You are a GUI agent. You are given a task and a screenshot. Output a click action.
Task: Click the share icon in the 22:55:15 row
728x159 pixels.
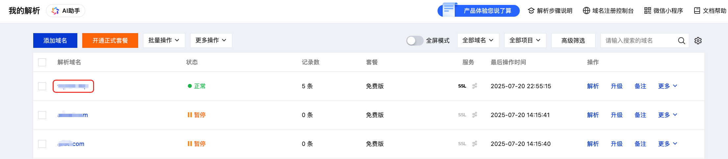pos(475,86)
